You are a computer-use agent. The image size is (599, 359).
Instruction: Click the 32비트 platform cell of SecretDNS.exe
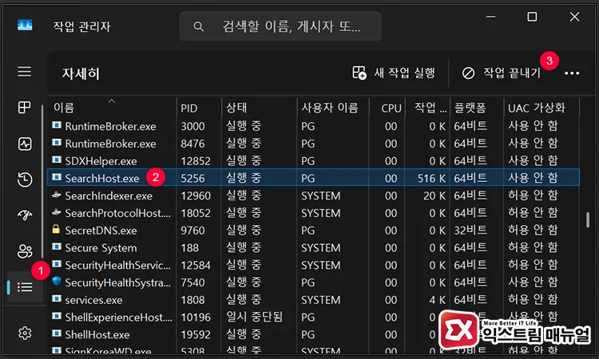pyautogui.click(x=470, y=231)
